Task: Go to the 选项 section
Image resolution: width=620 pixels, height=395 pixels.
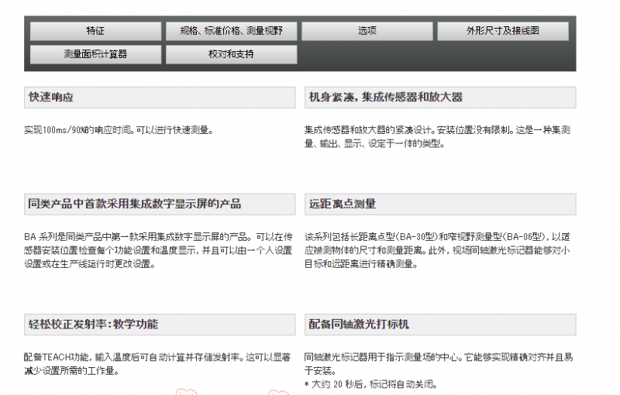Action: [x=367, y=31]
